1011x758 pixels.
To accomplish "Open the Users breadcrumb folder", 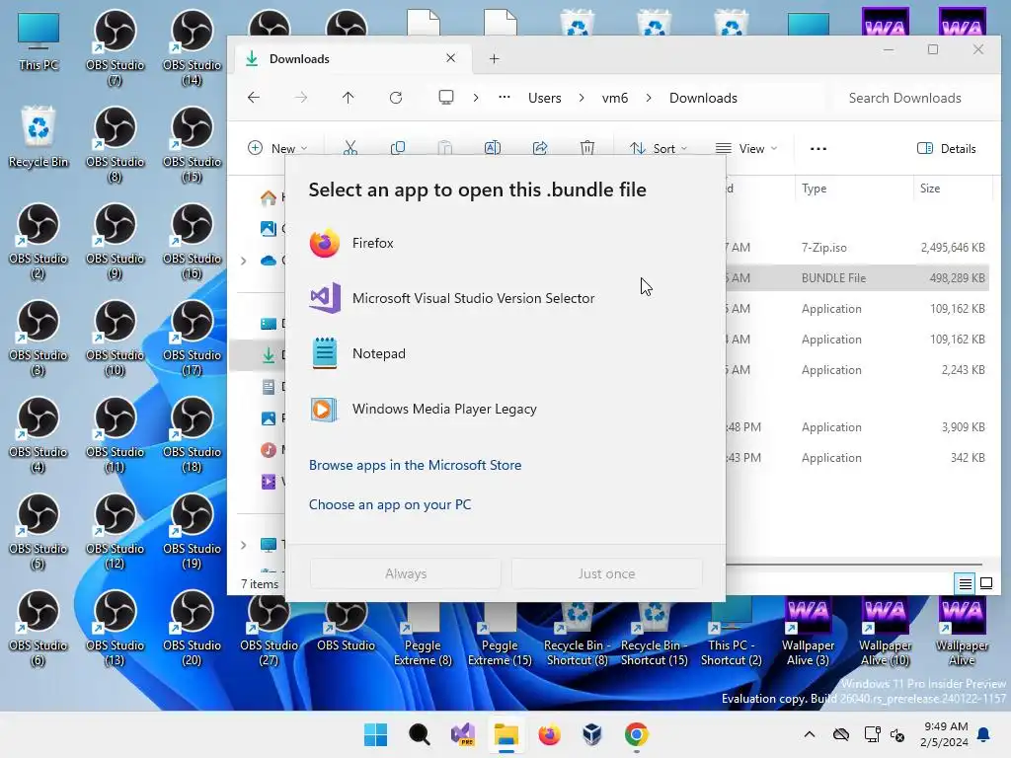I will click(545, 98).
